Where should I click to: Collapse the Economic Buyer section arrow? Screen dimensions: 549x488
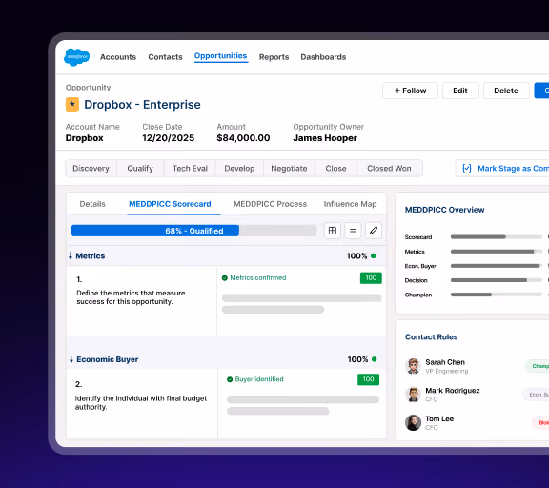tap(71, 359)
